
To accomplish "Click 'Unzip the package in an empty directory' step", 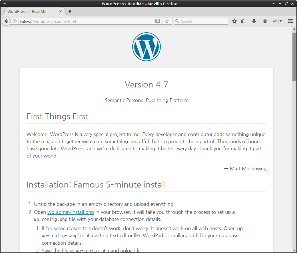I will pyautogui.click(x=104, y=204).
